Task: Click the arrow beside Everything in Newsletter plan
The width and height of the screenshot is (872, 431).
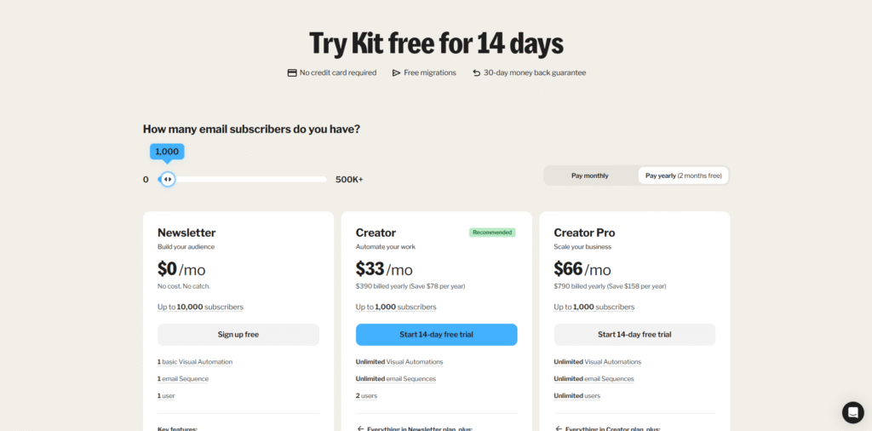Action: pyautogui.click(x=360, y=428)
